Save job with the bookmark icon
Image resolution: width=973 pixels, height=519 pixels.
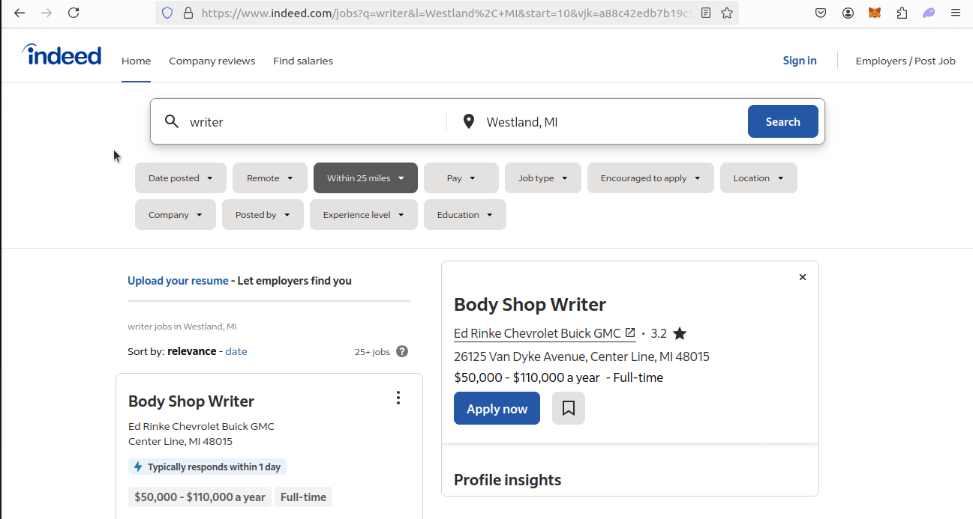tap(569, 408)
